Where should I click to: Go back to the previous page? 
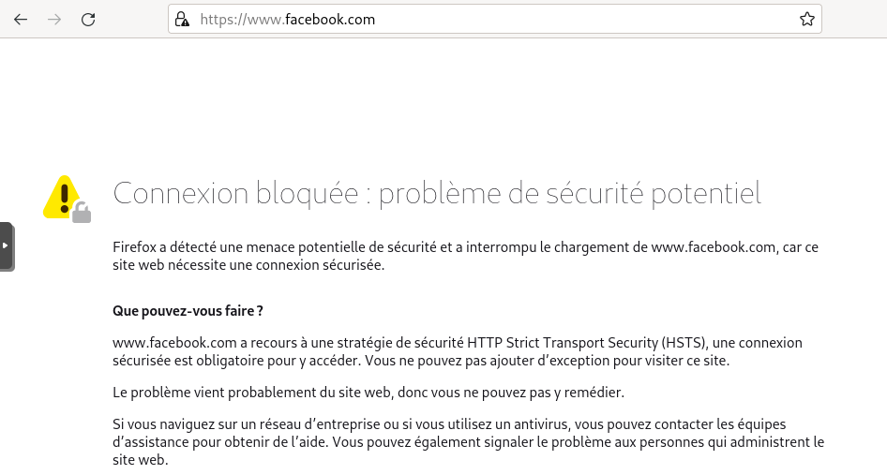point(21,20)
